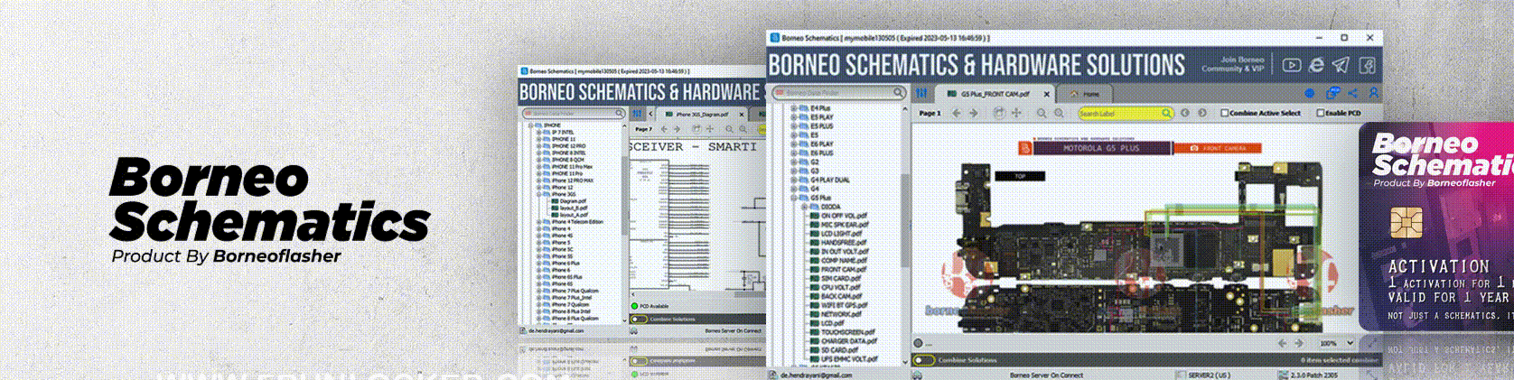
Task: Switch to the Home tab
Action: coord(1087,94)
